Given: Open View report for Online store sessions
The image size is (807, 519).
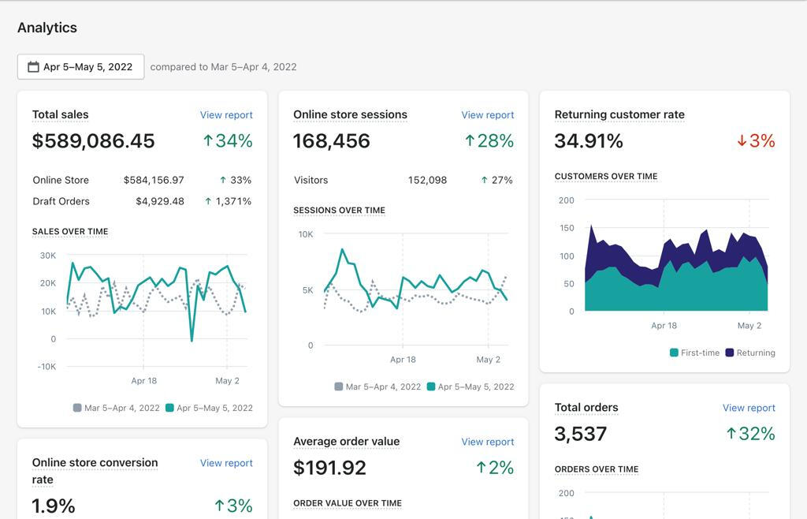Looking at the screenshot, I should [x=487, y=115].
